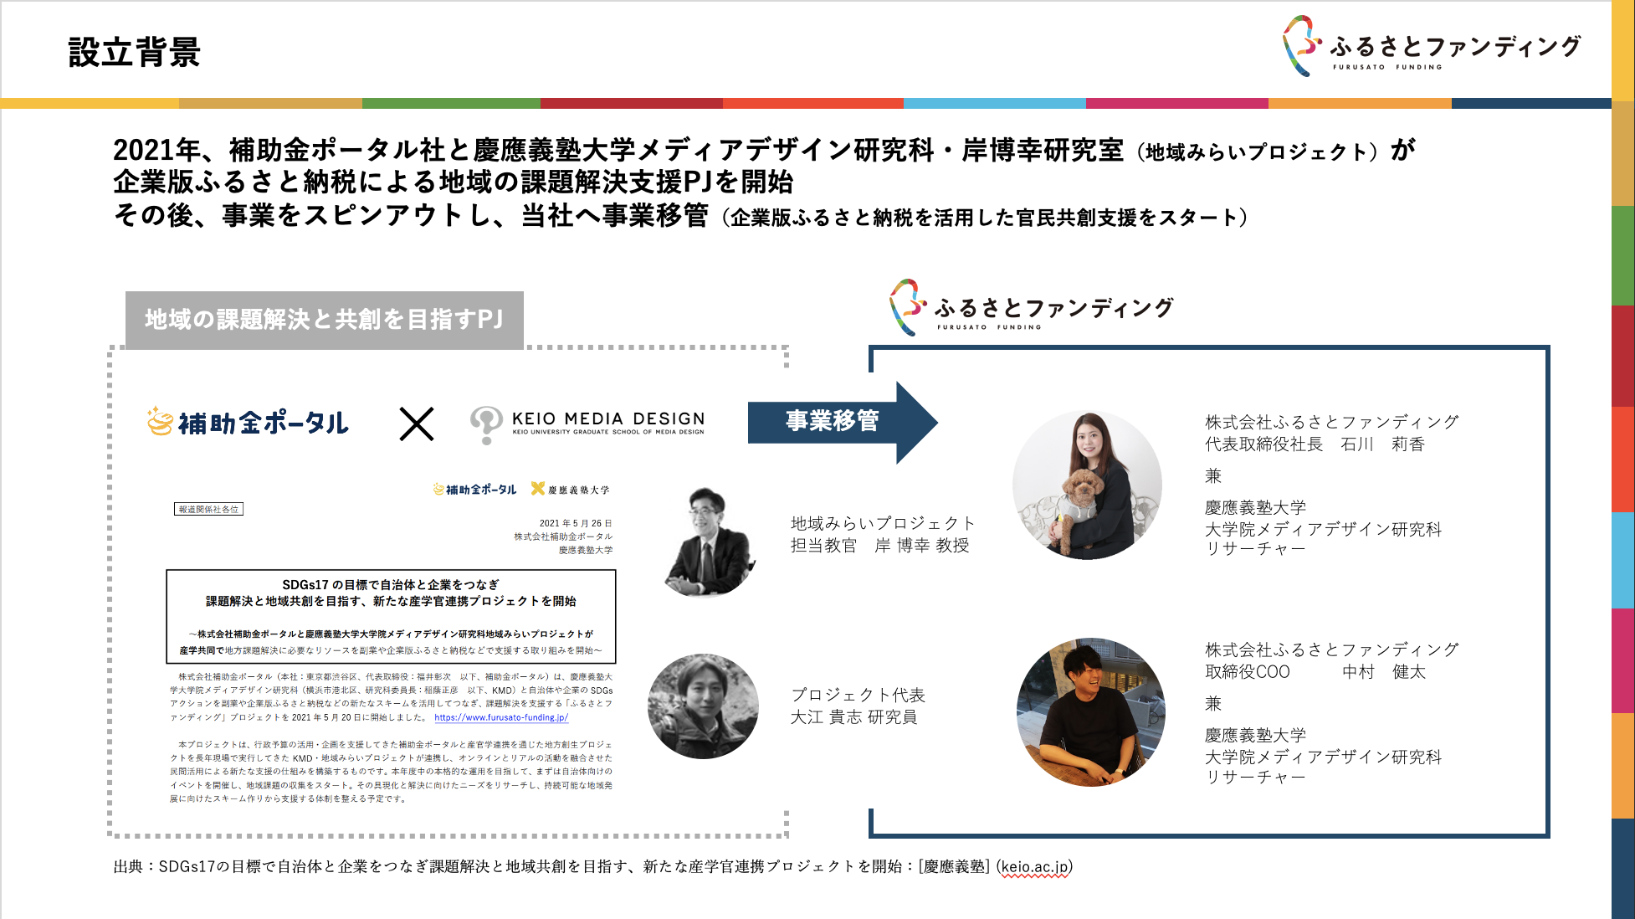The width and height of the screenshot is (1635, 919).
Task: Select photo of 石川莉香 holding dog
Action: (1087, 485)
